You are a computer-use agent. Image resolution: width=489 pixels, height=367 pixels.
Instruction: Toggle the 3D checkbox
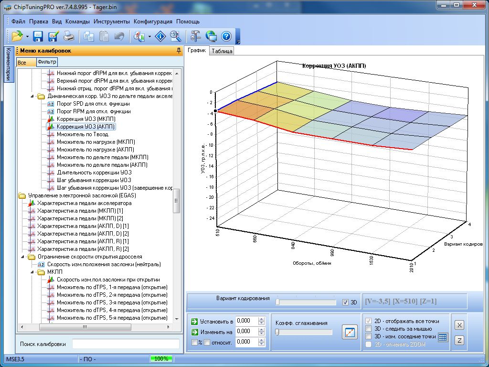point(346,302)
